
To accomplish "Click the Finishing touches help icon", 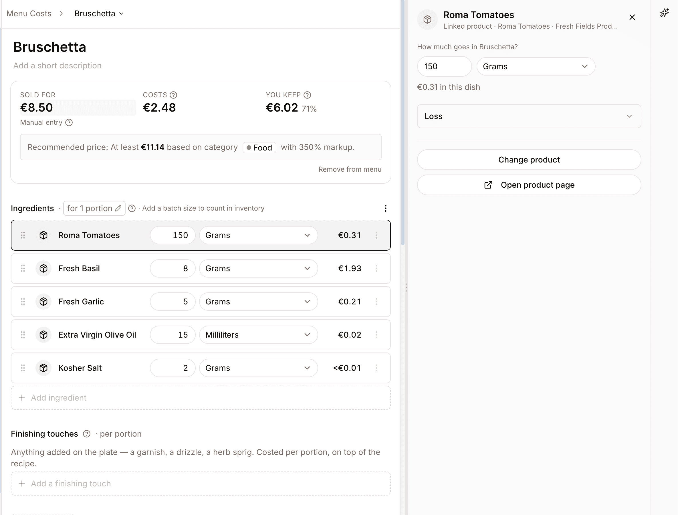I will tap(87, 434).
